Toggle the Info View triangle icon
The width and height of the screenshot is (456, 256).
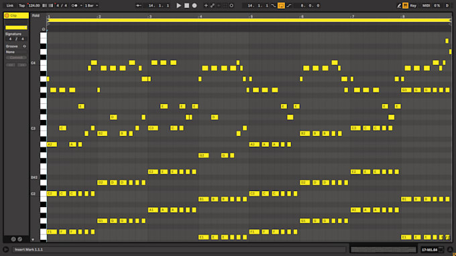tap(6, 249)
